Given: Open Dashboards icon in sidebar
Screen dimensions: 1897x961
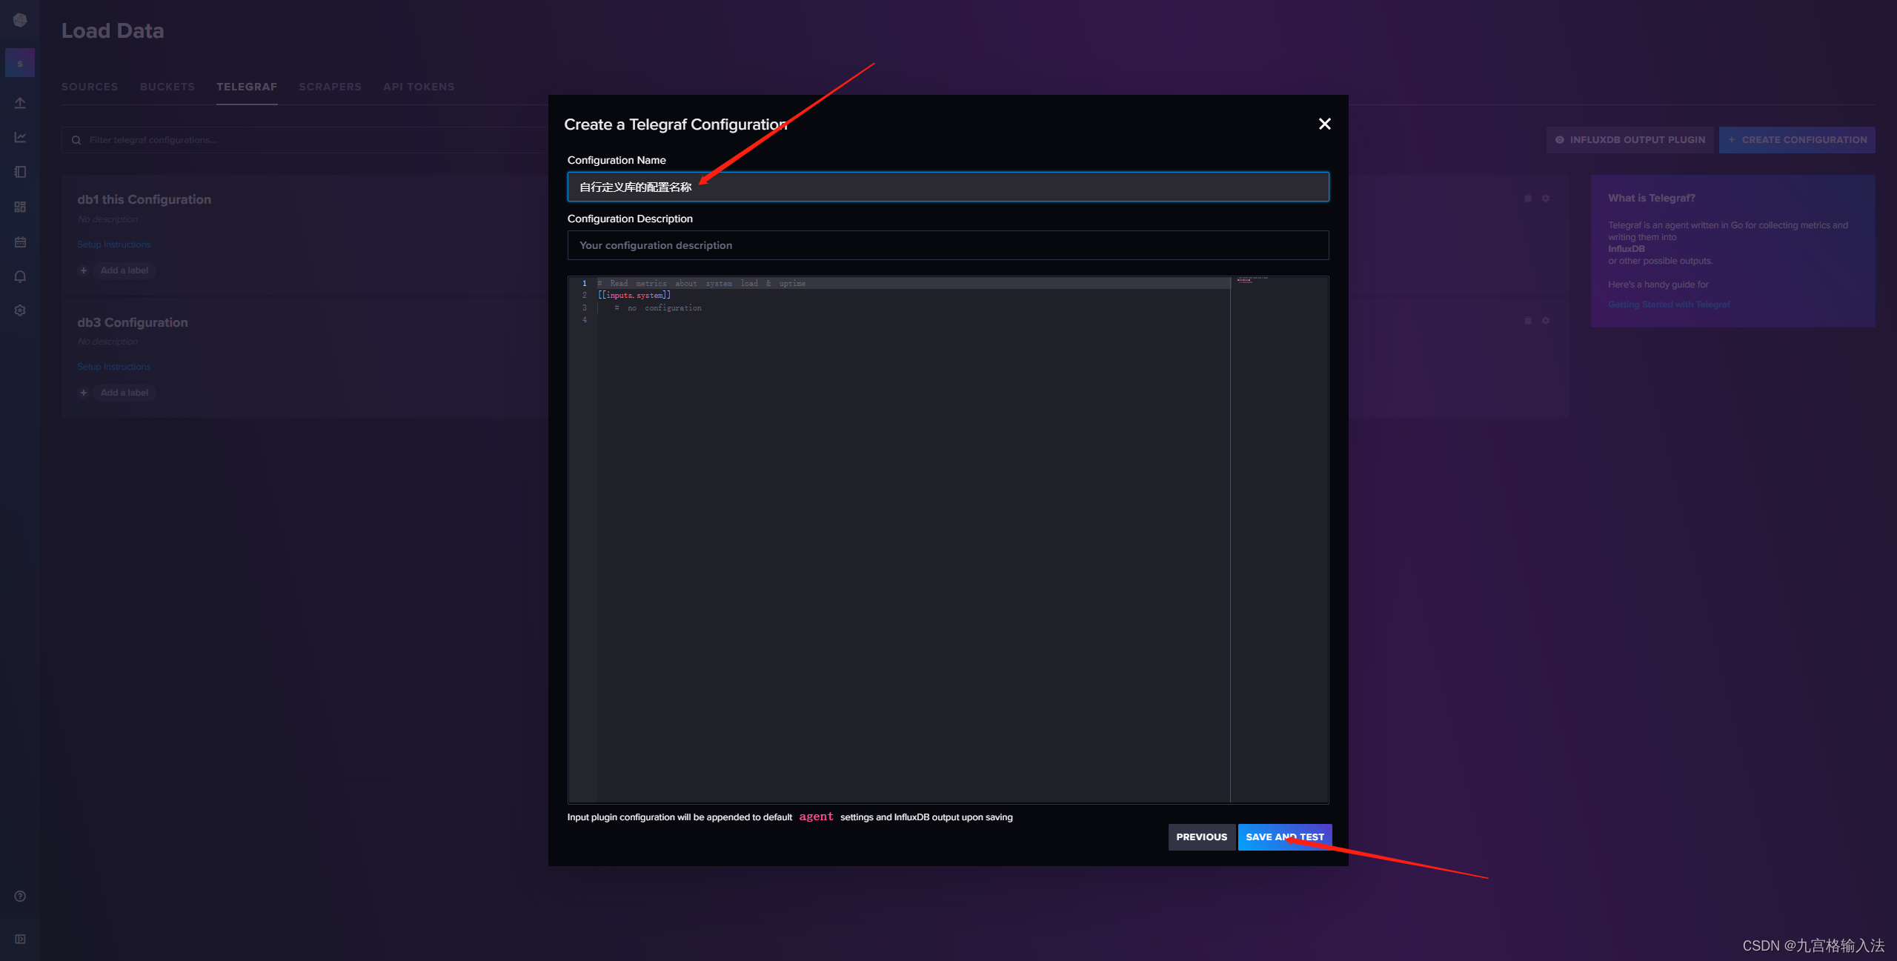Looking at the screenshot, I should click(x=20, y=207).
